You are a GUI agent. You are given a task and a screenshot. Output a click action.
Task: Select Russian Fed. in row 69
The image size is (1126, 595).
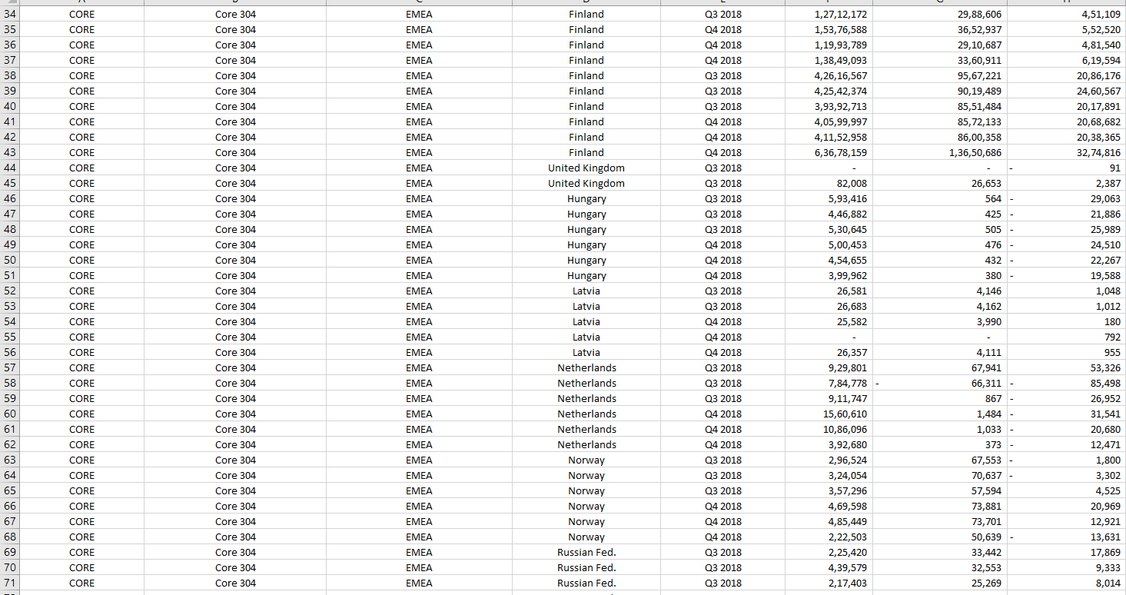pyautogui.click(x=586, y=552)
